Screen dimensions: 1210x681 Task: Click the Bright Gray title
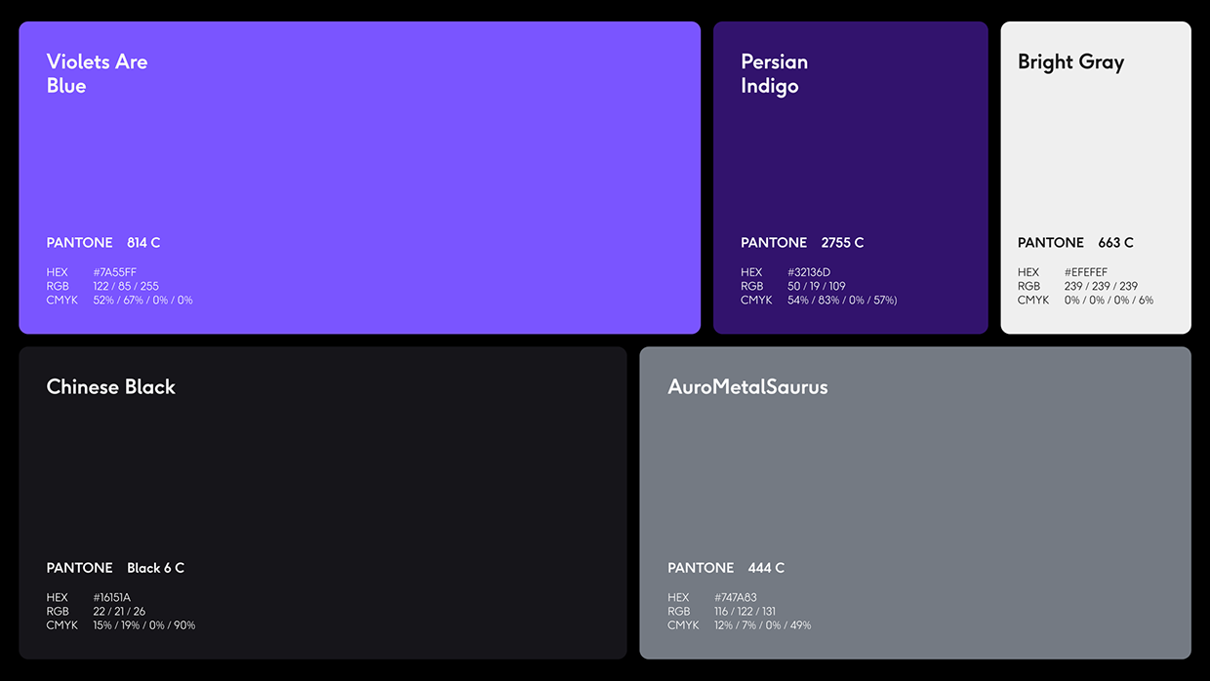(x=1070, y=61)
